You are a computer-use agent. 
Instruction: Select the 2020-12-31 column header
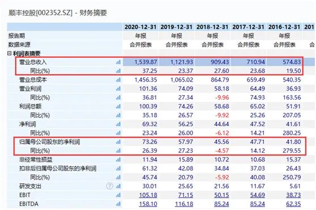pyautogui.click(x=140, y=27)
